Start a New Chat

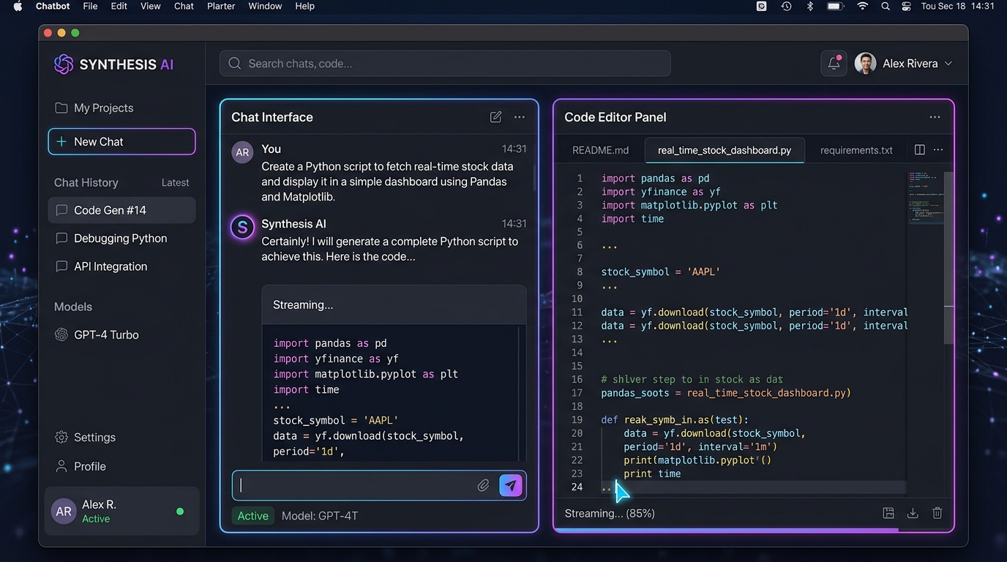point(121,142)
